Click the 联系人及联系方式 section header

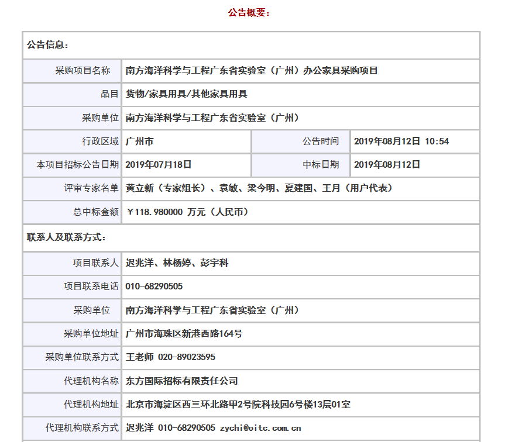click(x=66, y=237)
